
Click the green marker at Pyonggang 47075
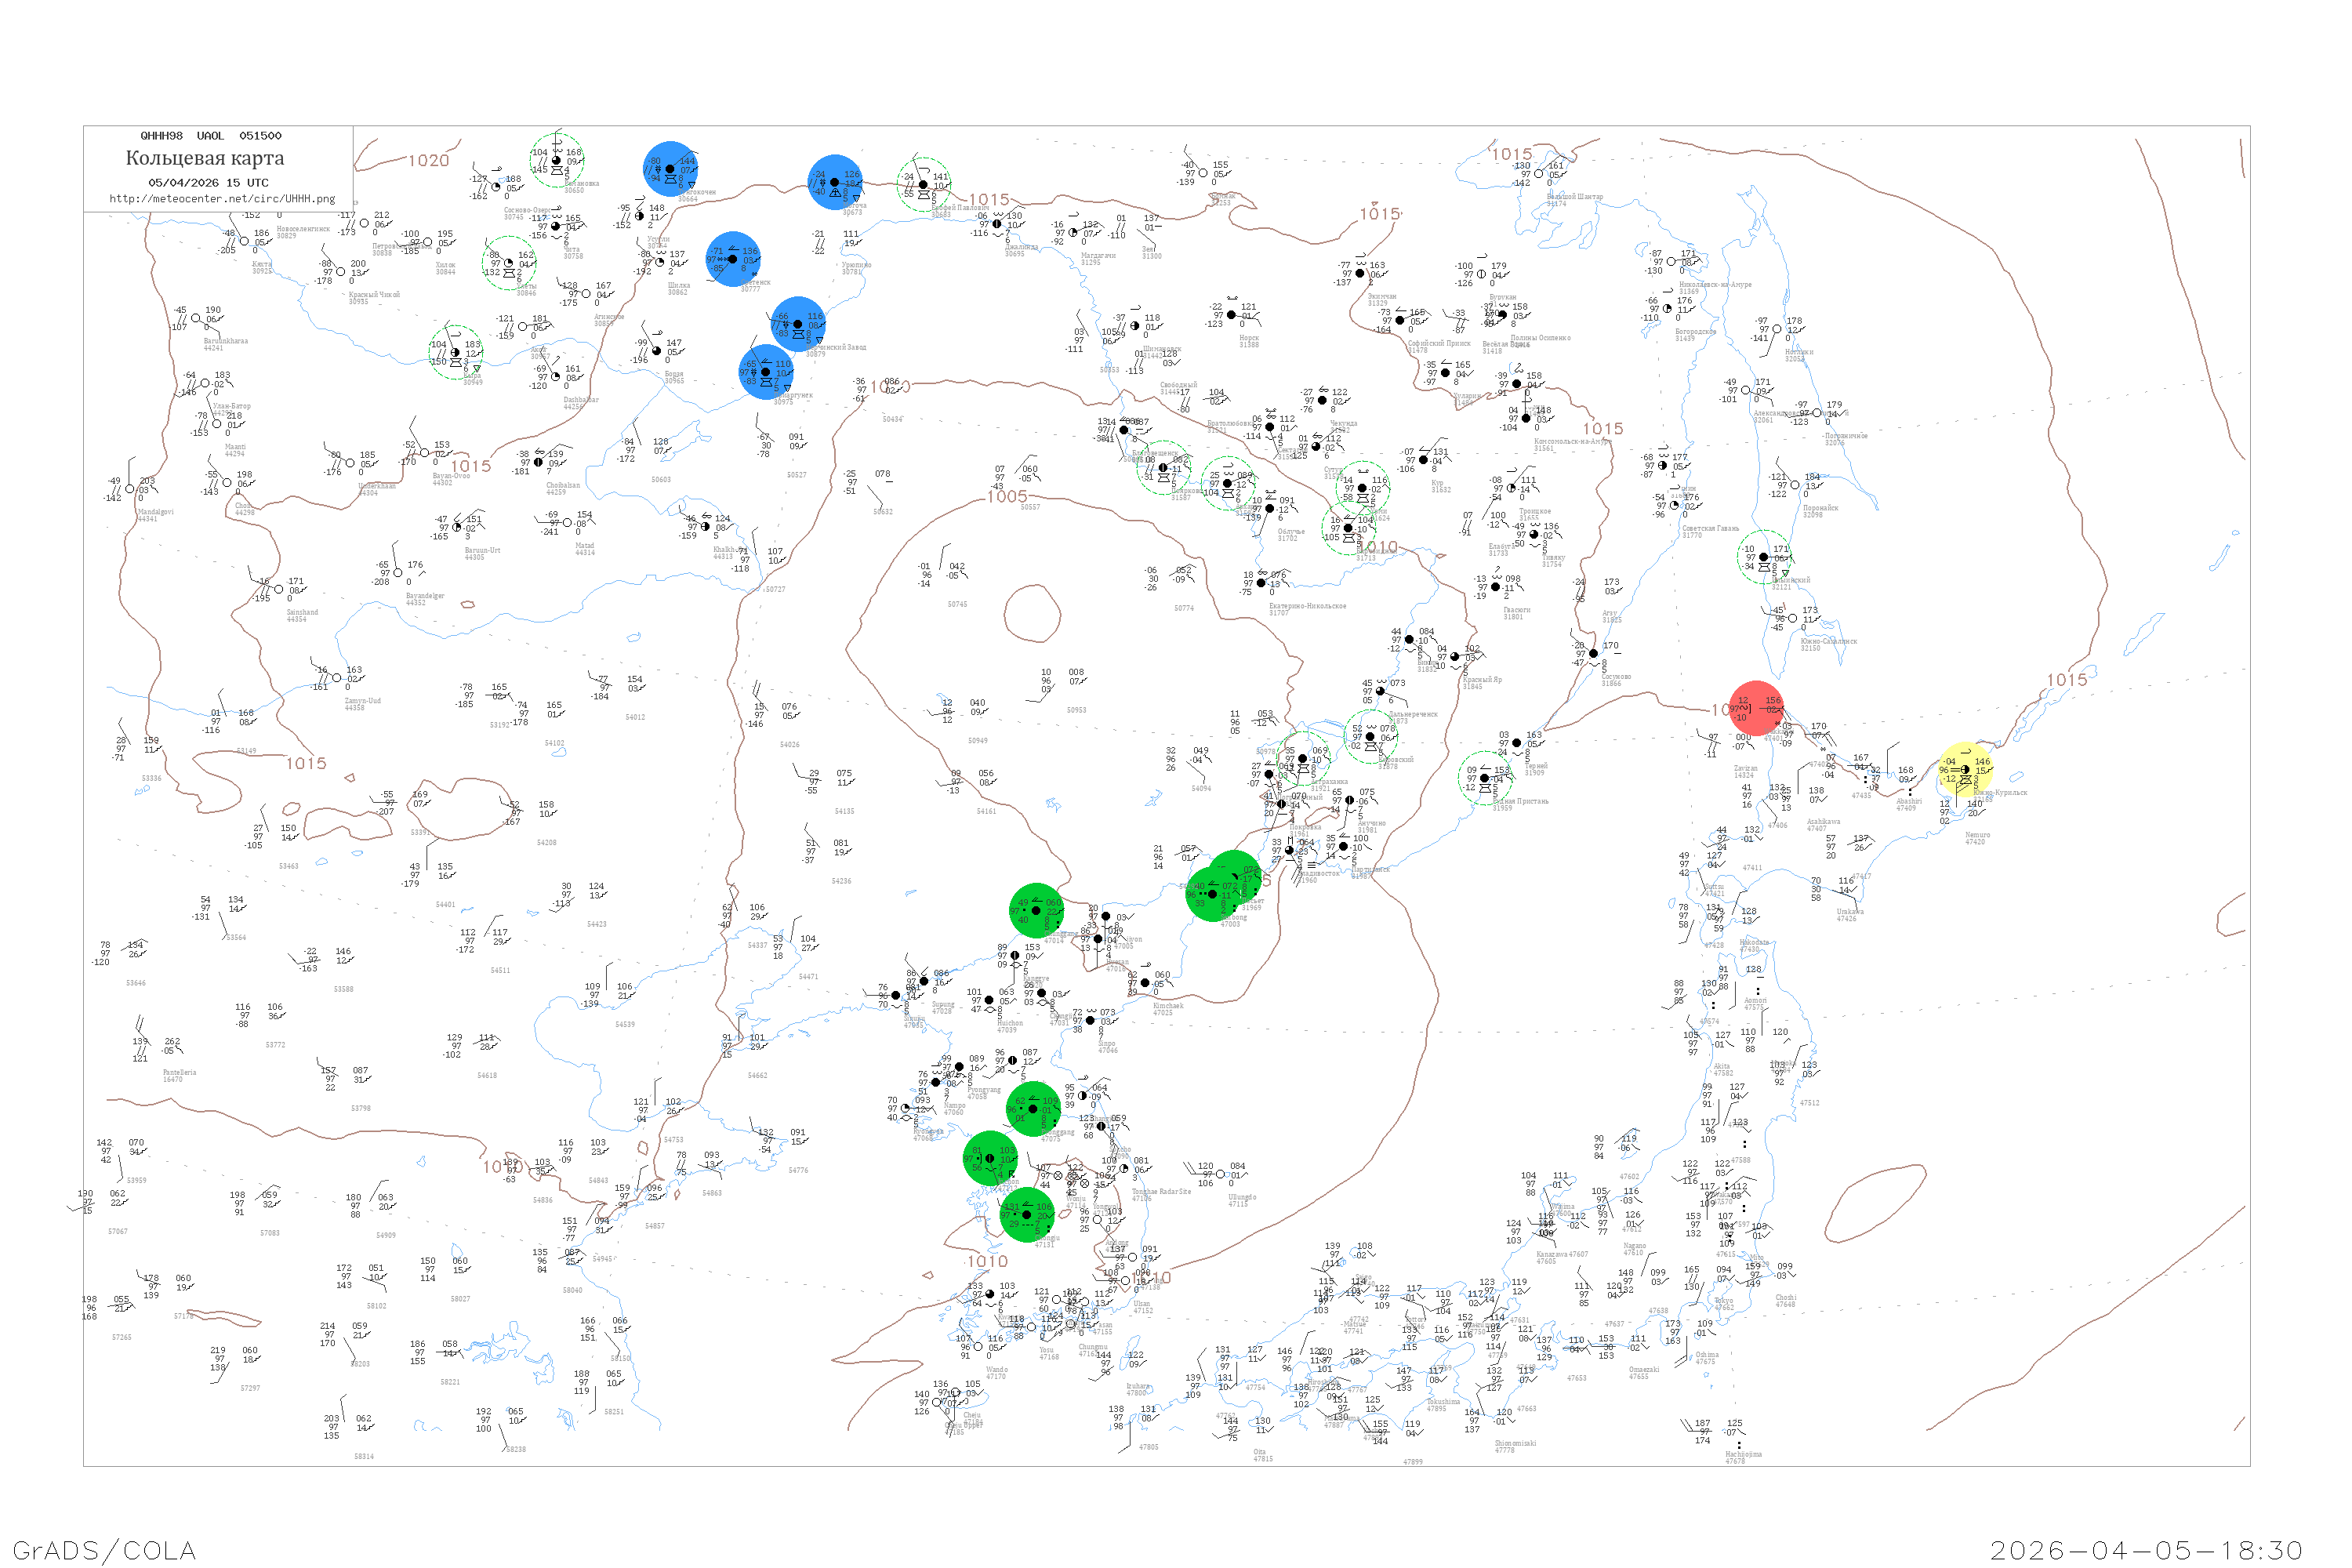(x=1033, y=1108)
